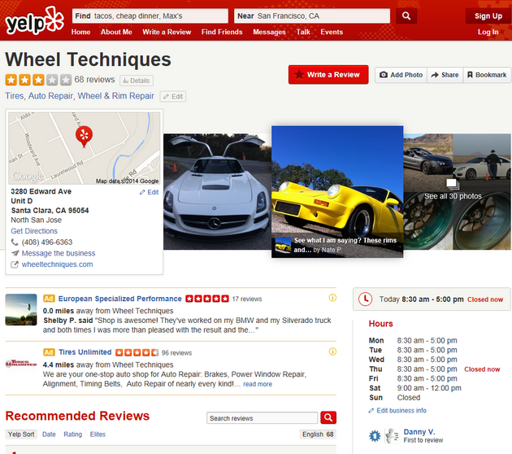Click the red review search icon button
The width and height of the screenshot is (512, 454).
(328, 417)
